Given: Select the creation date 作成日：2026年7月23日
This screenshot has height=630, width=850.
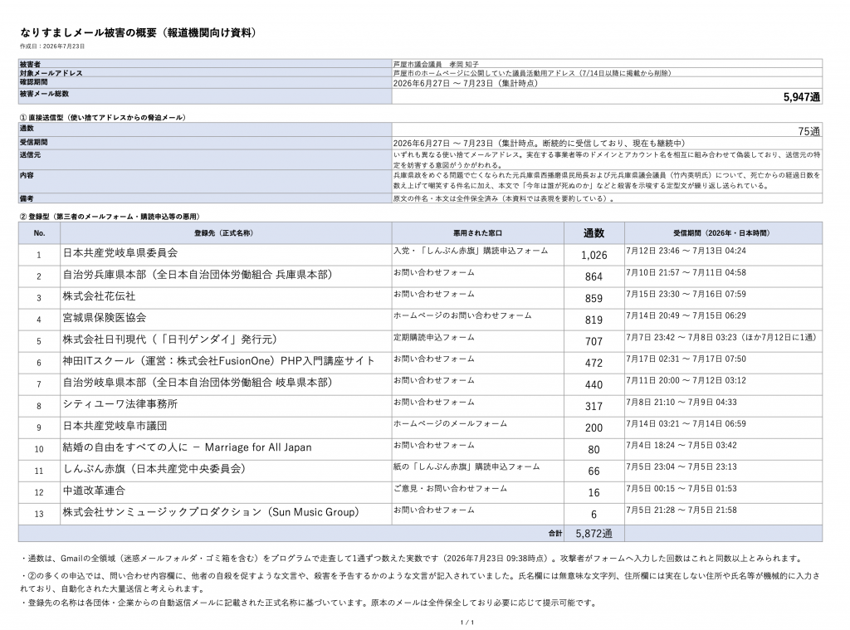Looking at the screenshot, I should coord(52,46).
